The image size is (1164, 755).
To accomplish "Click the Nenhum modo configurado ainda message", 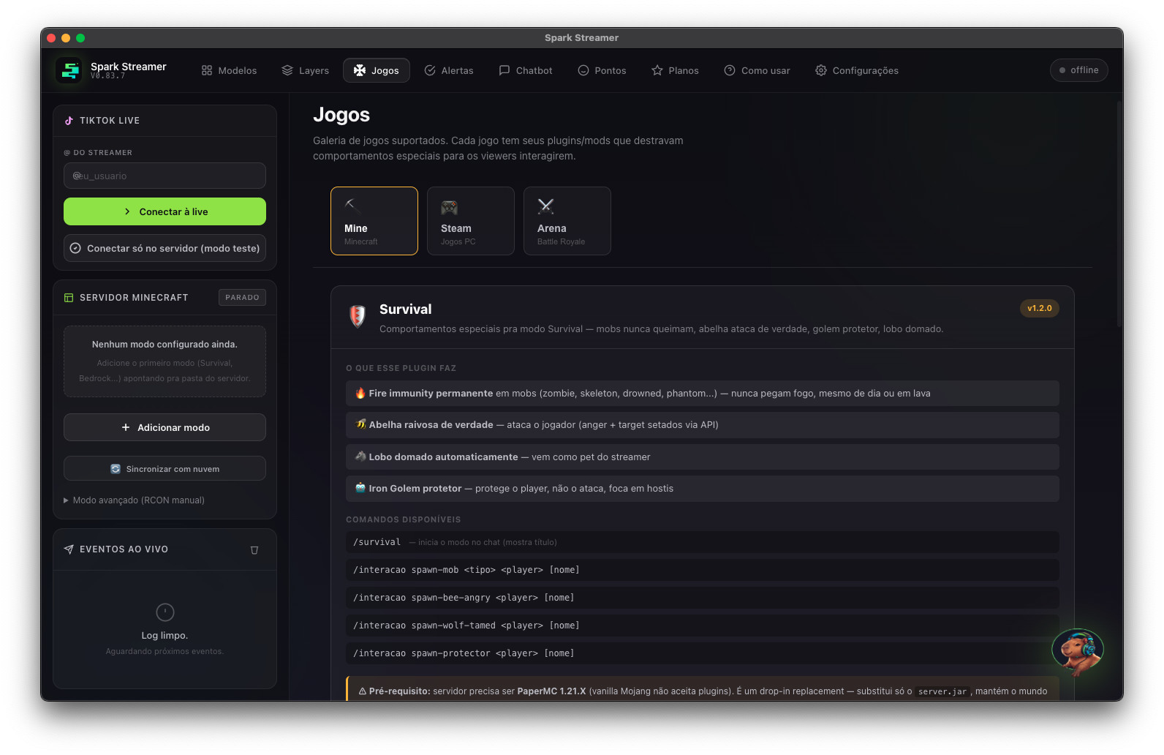I will (165, 345).
